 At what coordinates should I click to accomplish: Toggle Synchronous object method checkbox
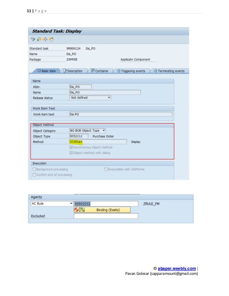pos(71,147)
